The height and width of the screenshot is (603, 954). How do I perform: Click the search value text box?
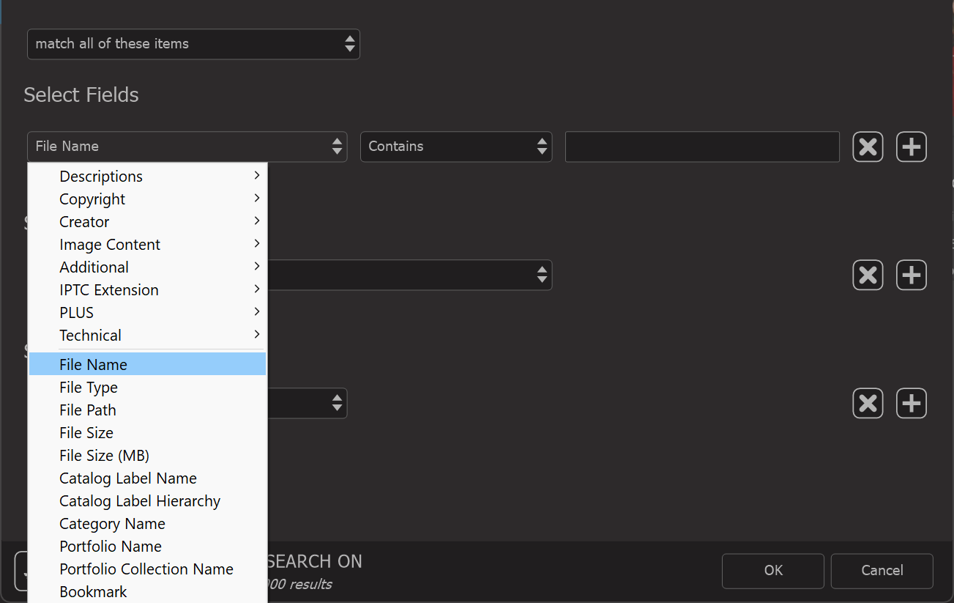(x=702, y=147)
